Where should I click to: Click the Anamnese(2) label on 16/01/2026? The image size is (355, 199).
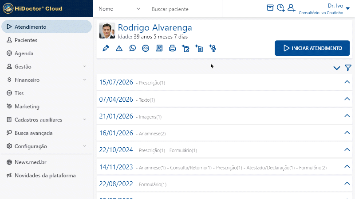pos(152,134)
